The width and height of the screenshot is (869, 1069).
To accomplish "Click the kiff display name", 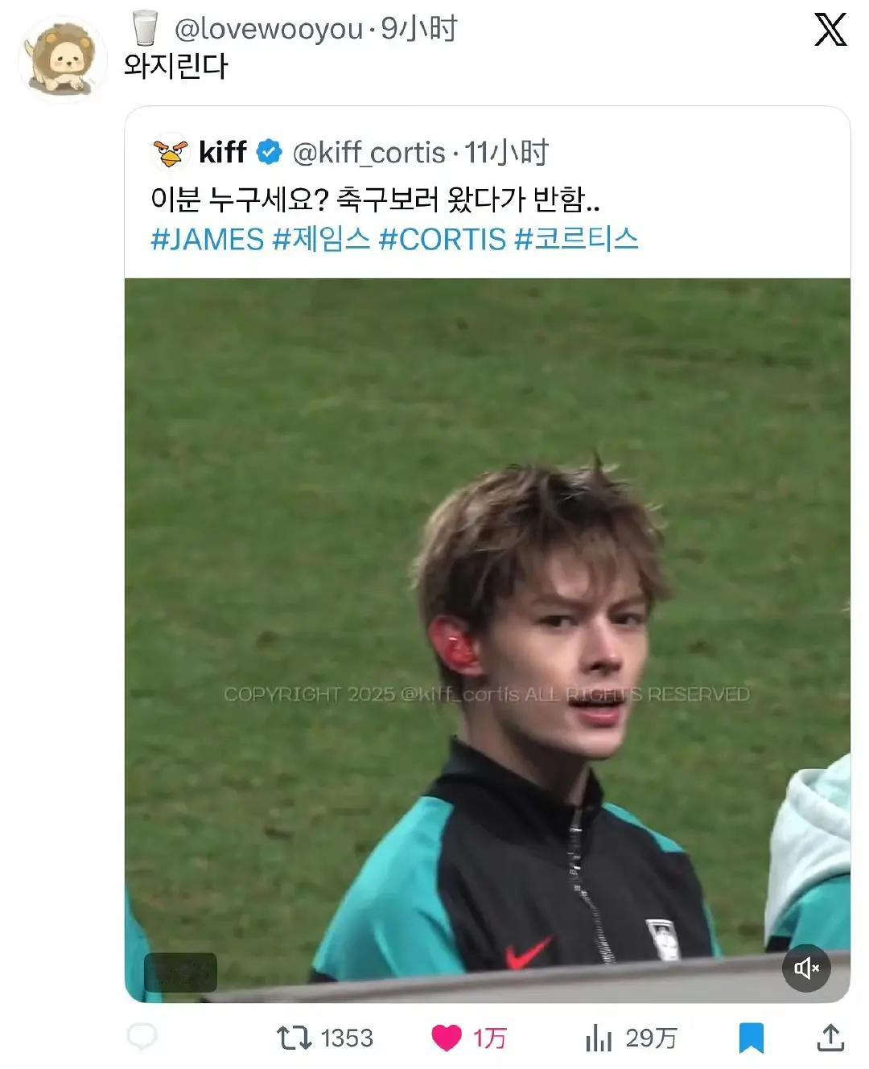I will coord(223,152).
